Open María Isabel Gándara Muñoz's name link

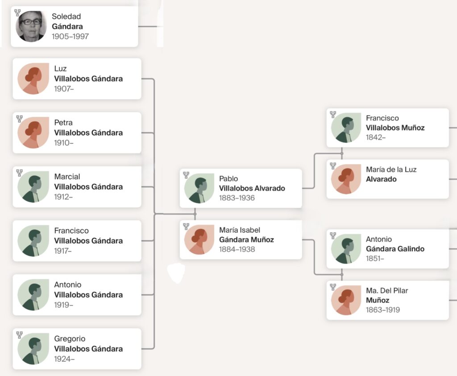(246, 240)
